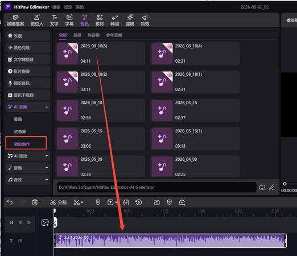Open 音色克隆 voice clone in sidebar

[28, 47]
